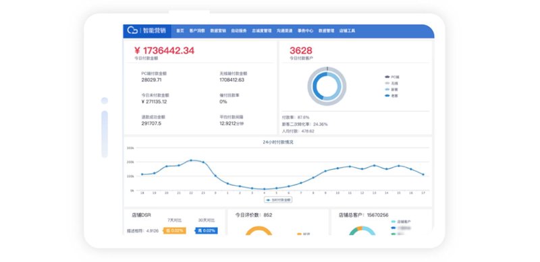540x262 pixels.
Task: Click the 3628 paying customers figure
Action: (x=300, y=51)
